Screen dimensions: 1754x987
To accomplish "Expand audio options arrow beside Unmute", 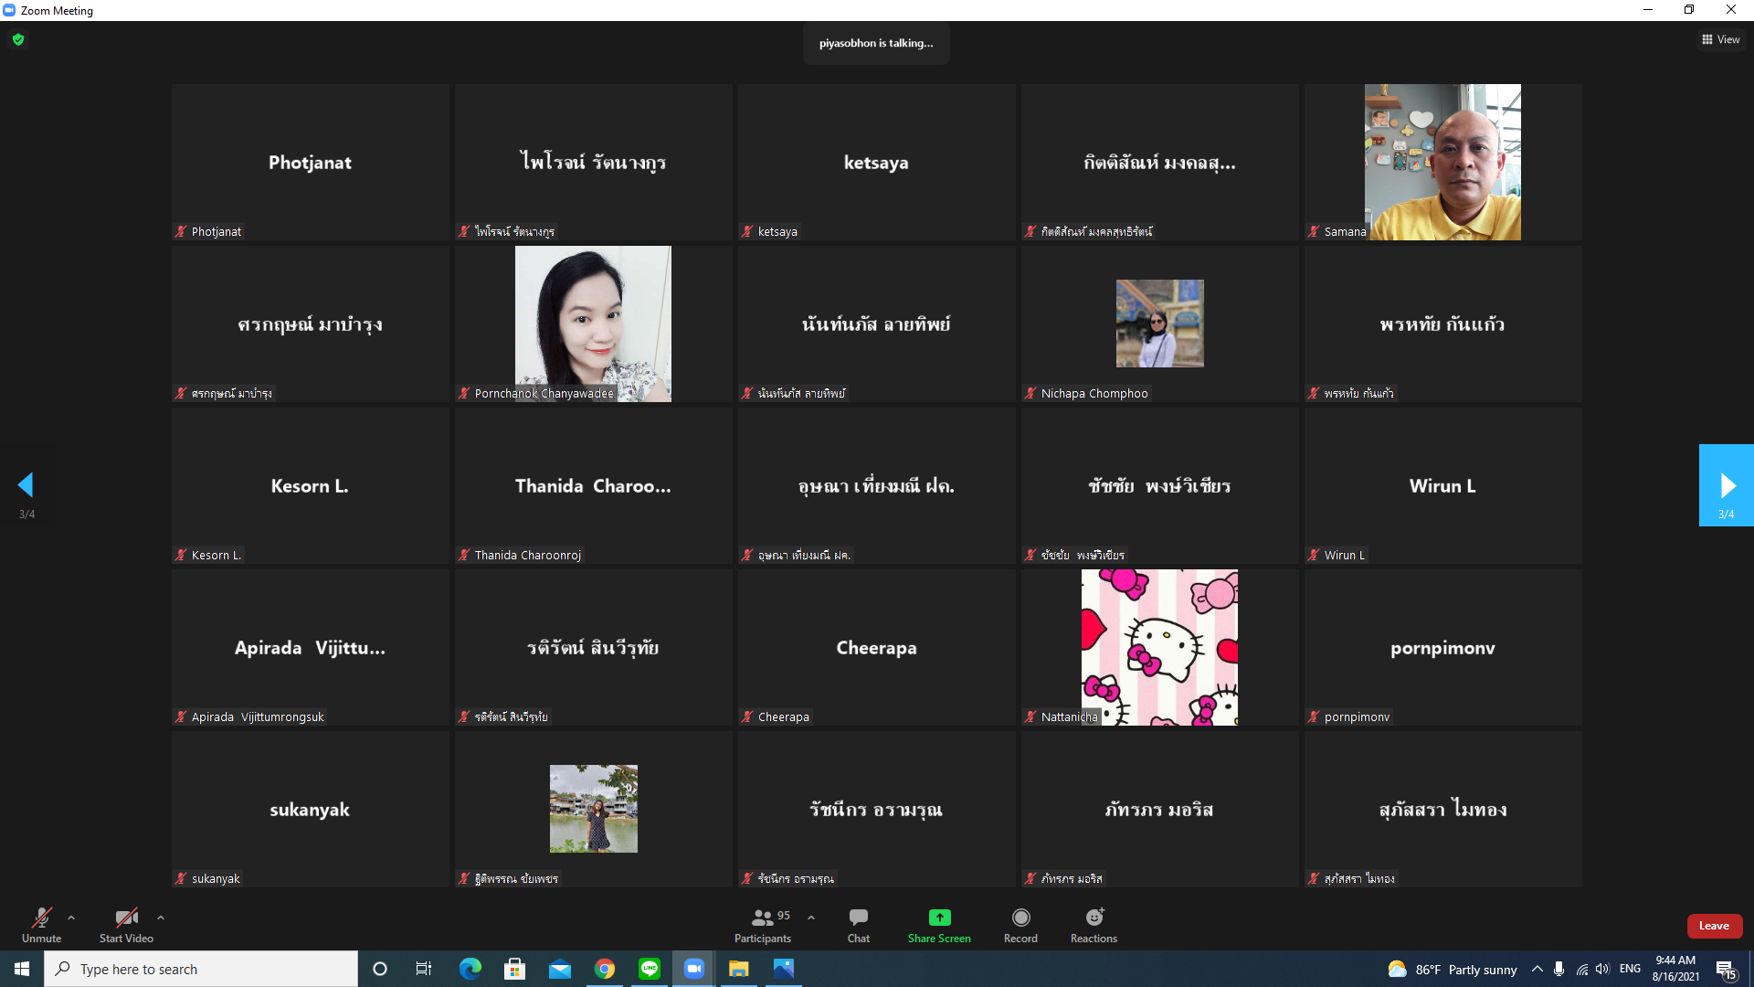I will pyautogui.click(x=71, y=918).
